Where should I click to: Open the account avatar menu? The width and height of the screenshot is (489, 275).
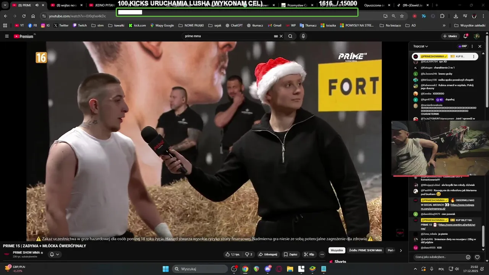pos(477,36)
